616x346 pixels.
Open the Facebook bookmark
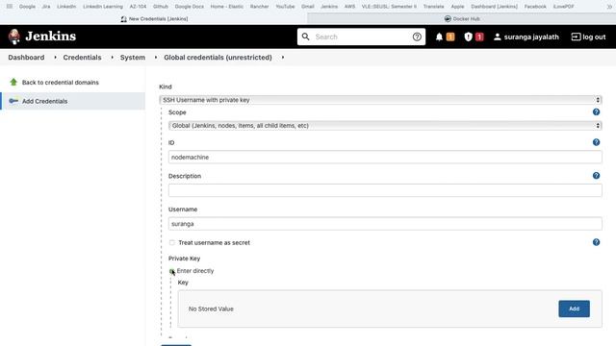tap(535, 7)
